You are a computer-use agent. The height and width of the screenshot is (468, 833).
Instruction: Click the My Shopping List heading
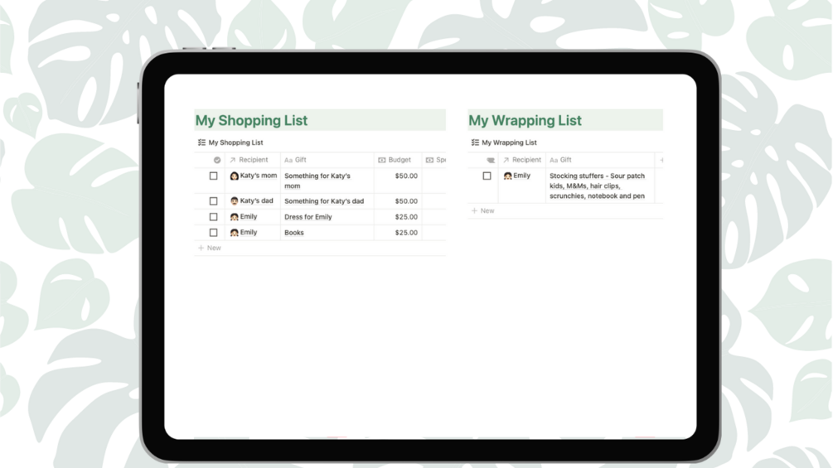pyautogui.click(x=251, y=120)
